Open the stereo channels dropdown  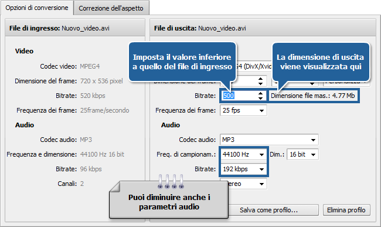[x=247, y=184]
